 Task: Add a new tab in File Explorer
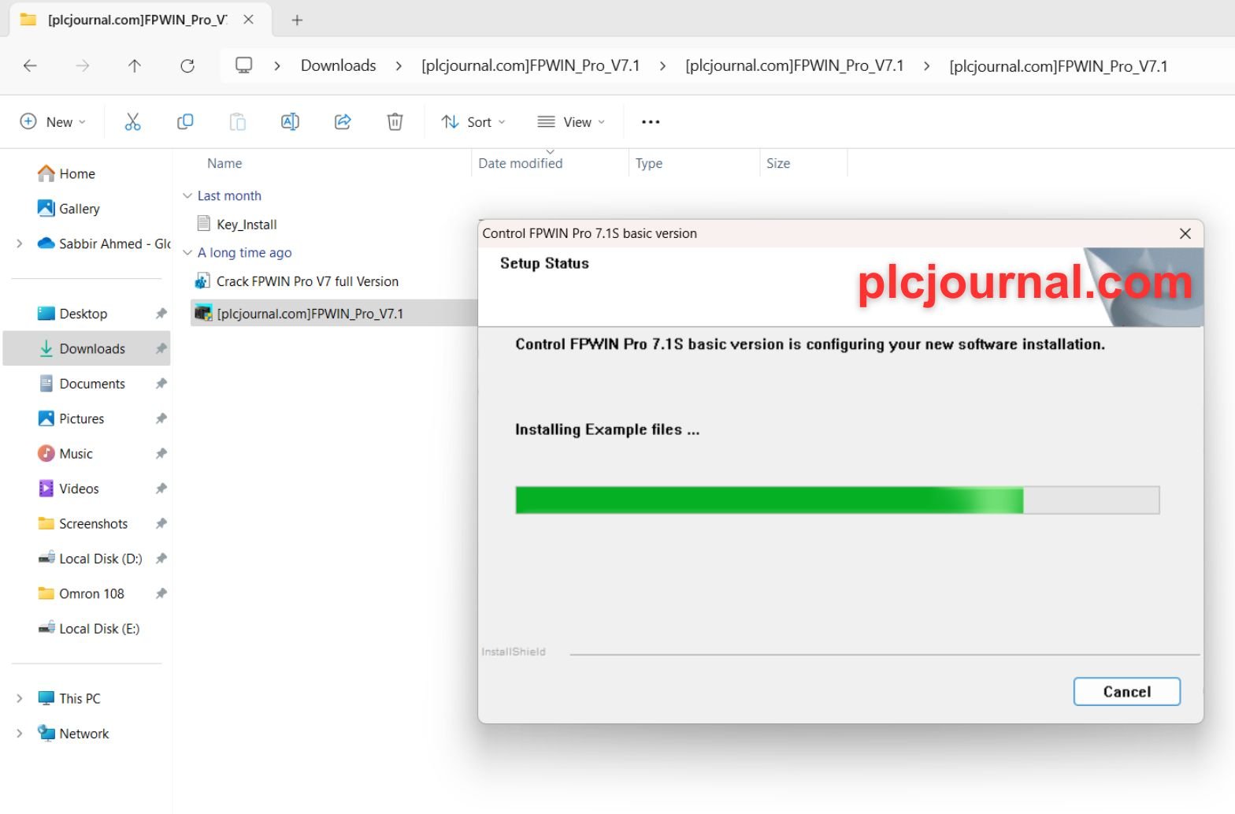[x=297, y=20]
